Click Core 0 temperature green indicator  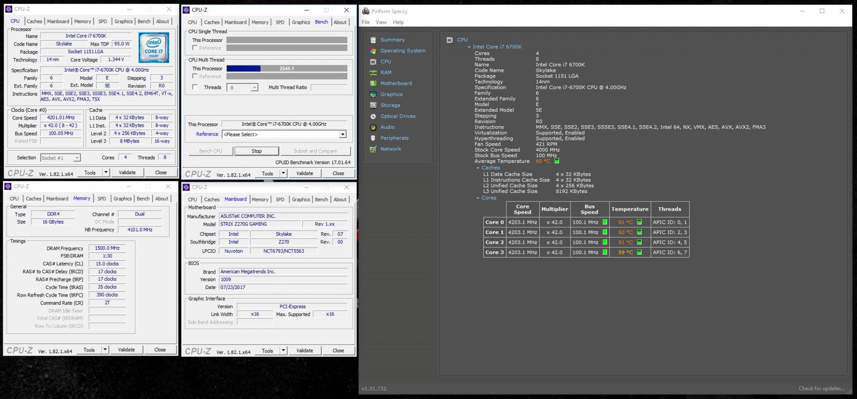(639, 222)
